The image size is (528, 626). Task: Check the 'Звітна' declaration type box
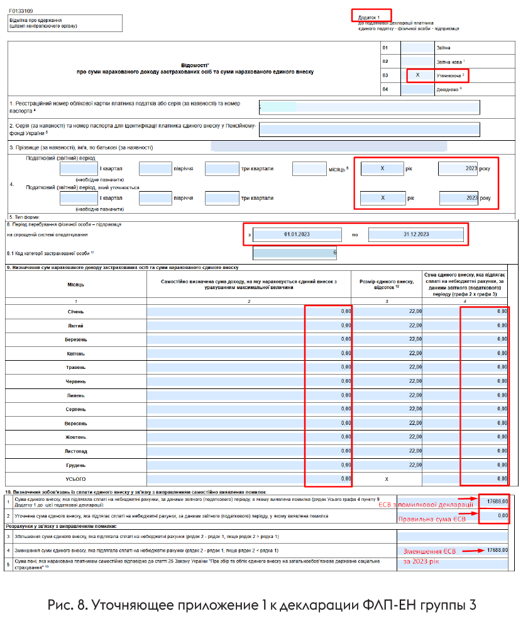coord(416,48)
